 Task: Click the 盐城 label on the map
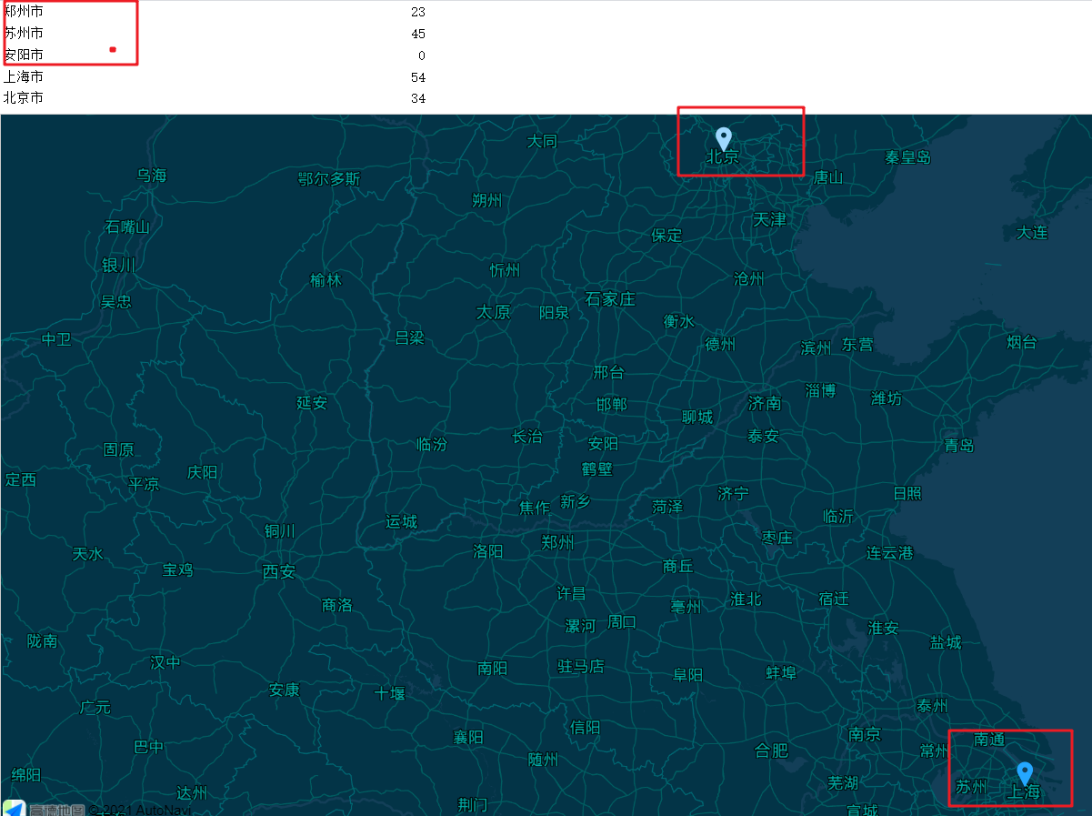pyautogui.click(x=946, y=642)
